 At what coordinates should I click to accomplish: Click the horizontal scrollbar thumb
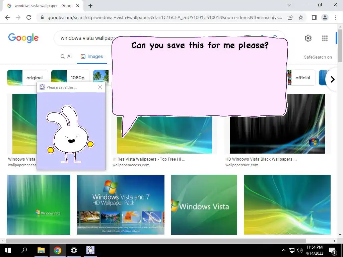point(155,241)
